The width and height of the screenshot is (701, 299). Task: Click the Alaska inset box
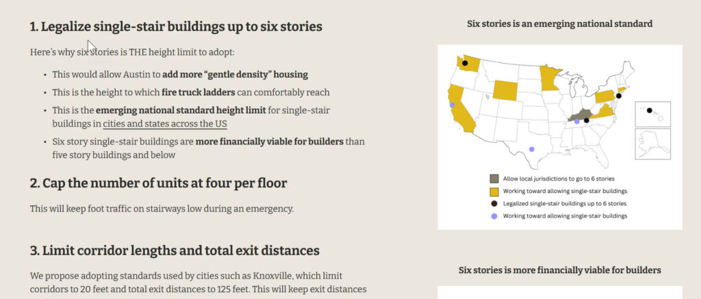[652, 144]
